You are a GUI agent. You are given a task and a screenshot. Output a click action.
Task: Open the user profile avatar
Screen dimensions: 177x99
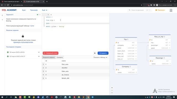171,10
